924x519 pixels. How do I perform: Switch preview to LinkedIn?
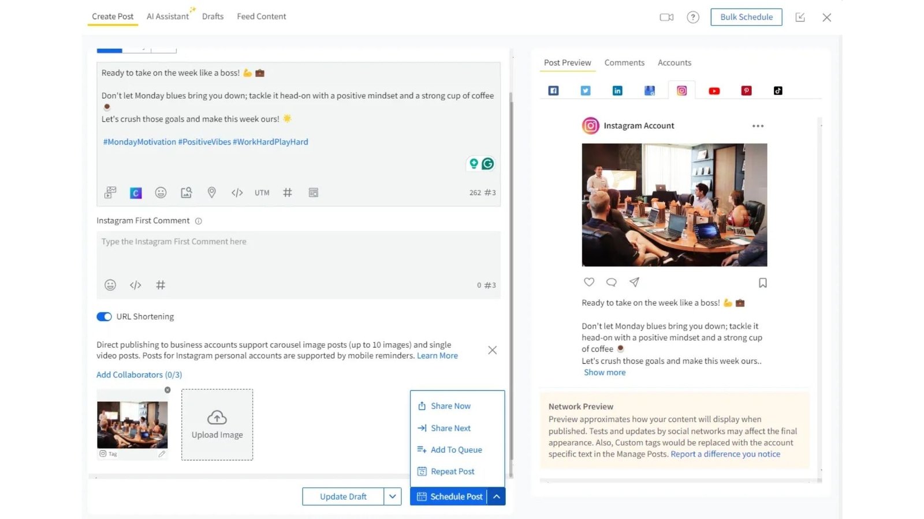[x=617, y=91]
